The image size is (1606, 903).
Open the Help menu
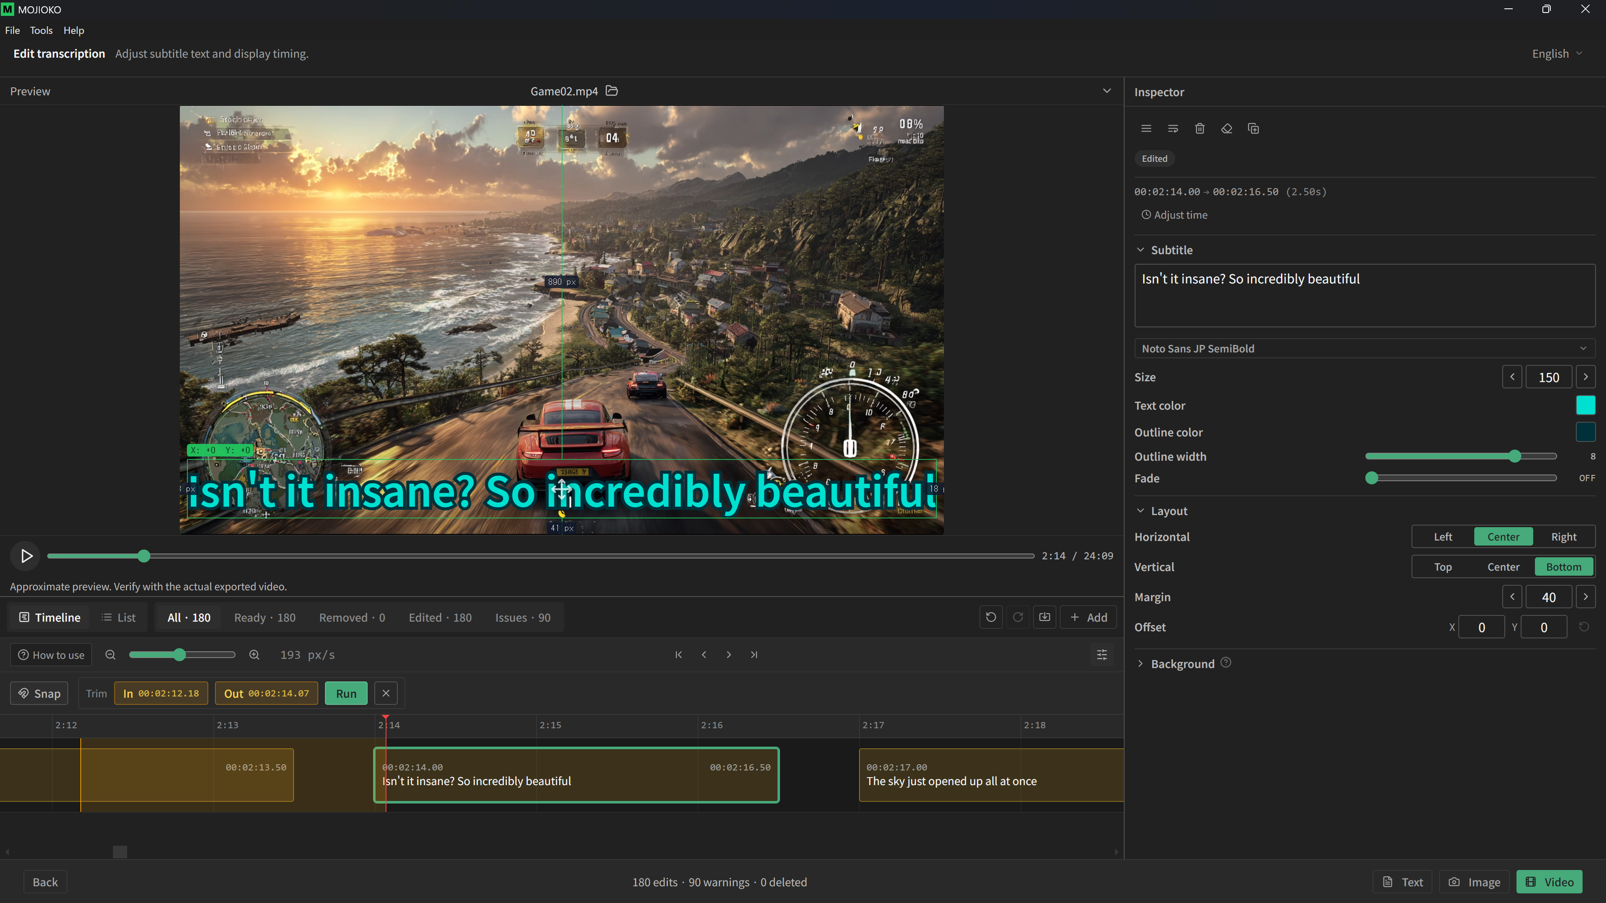tap(74, 30)
